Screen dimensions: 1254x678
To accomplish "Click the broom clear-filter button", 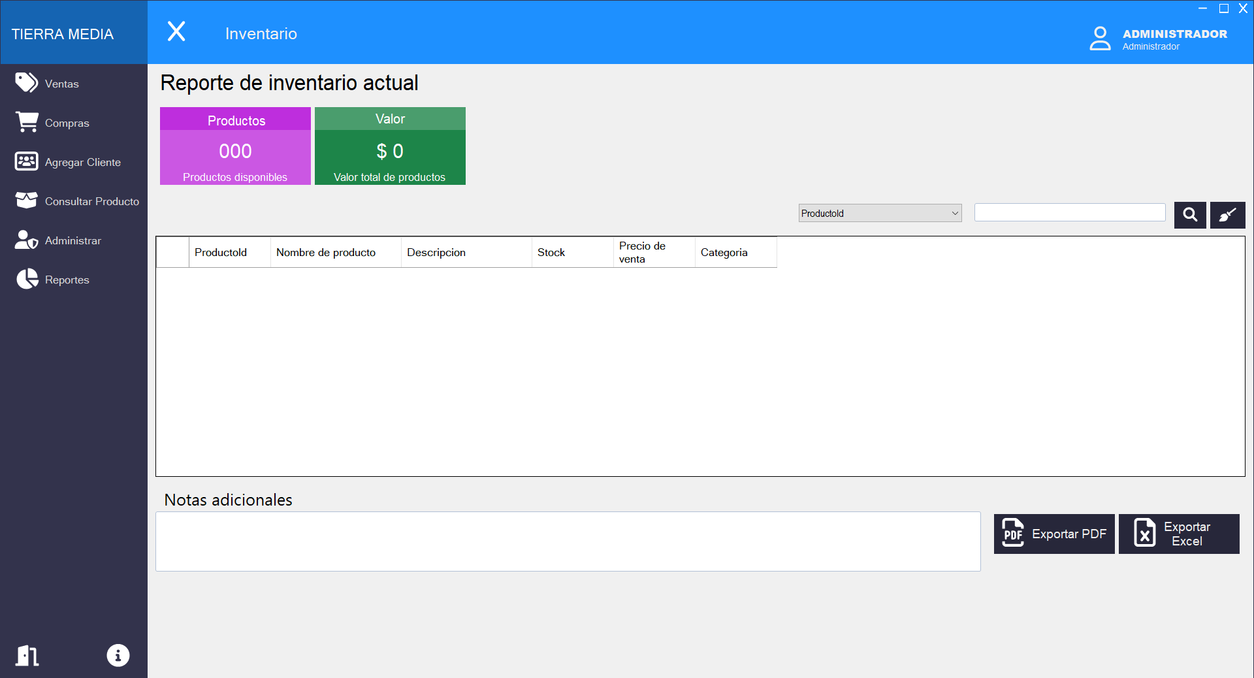I will pyautogui.click(x=1227, y=215).
